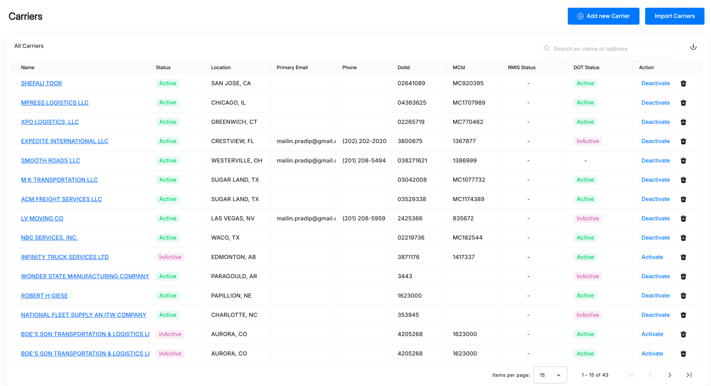This screenshot has width=711, height=386.
Task: Click trash icon in LV MOVING CO row
Action: point(684,218)
